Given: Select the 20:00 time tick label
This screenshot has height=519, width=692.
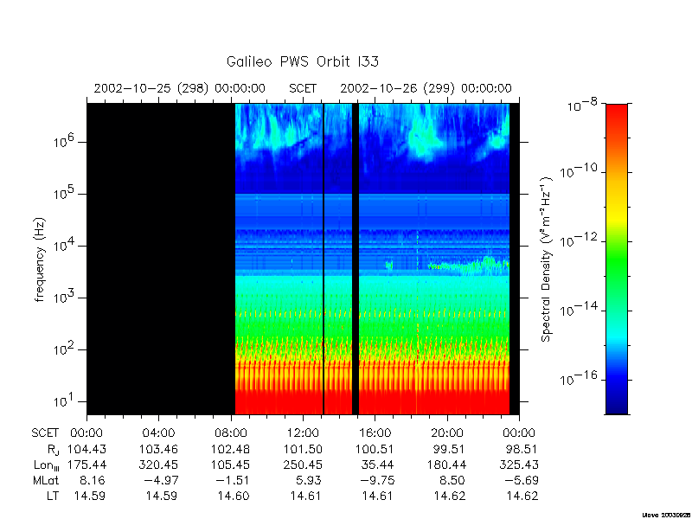Looking at the screenshot, I should pos(447,433).
